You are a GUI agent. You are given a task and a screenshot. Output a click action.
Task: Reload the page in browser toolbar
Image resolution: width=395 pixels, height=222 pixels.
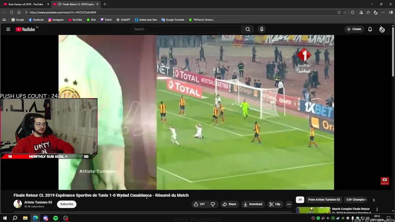pyautogui.click(x=11, y=12)
